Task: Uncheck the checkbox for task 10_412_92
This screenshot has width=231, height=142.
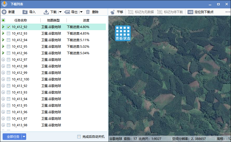Action: [9, 27]
